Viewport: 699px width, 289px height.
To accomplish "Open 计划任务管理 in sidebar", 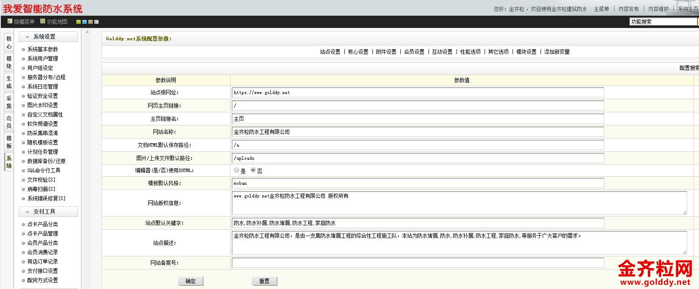I will 42,152.
